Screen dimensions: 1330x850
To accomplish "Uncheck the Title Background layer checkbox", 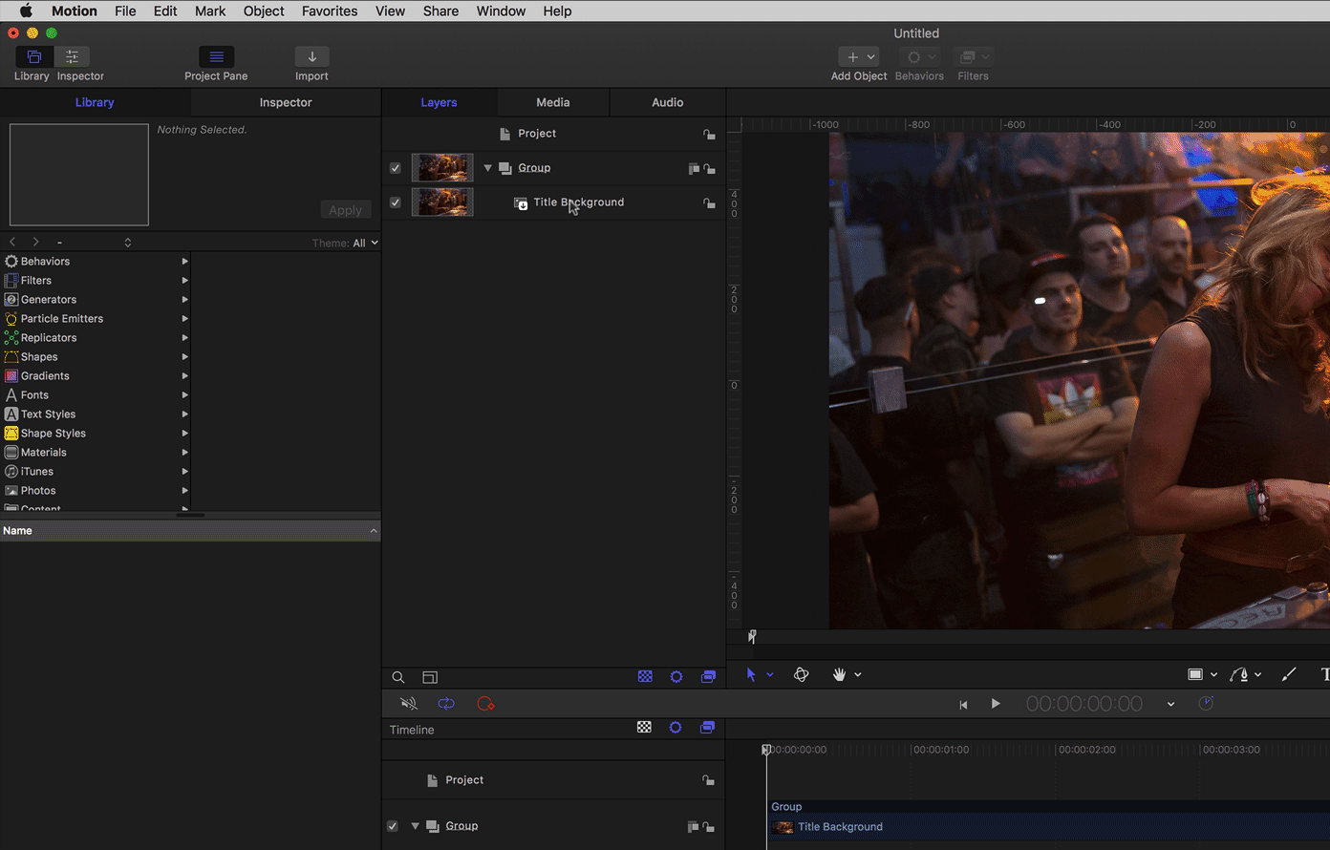I will coord(396,202).
